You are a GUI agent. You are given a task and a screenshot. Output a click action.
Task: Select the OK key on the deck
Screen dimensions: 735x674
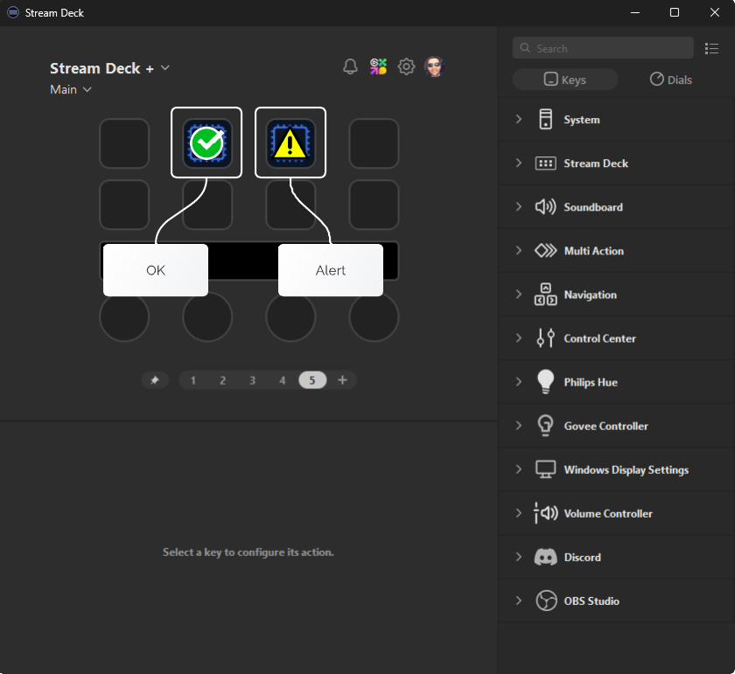(206, 143)
